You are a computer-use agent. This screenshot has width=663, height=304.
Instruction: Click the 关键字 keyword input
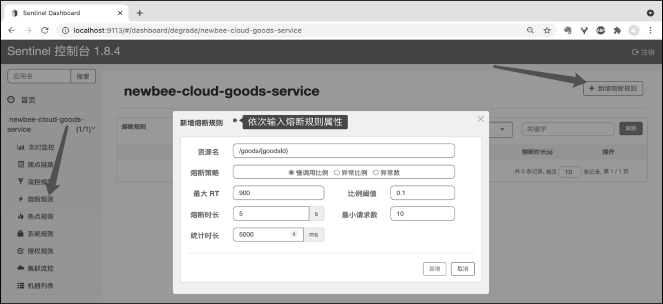[568, 129]
